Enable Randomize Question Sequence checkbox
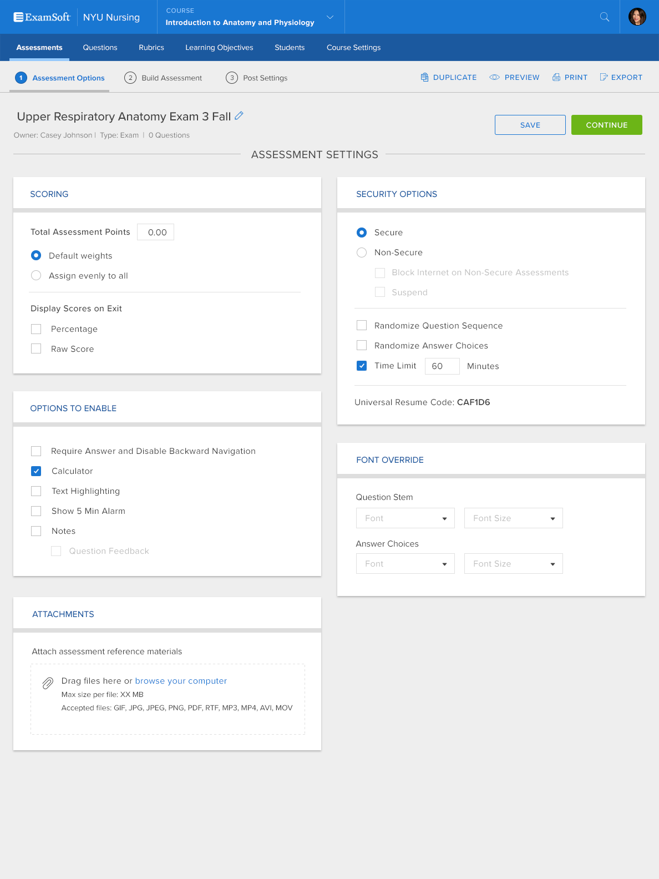 [x=362, y=325]
